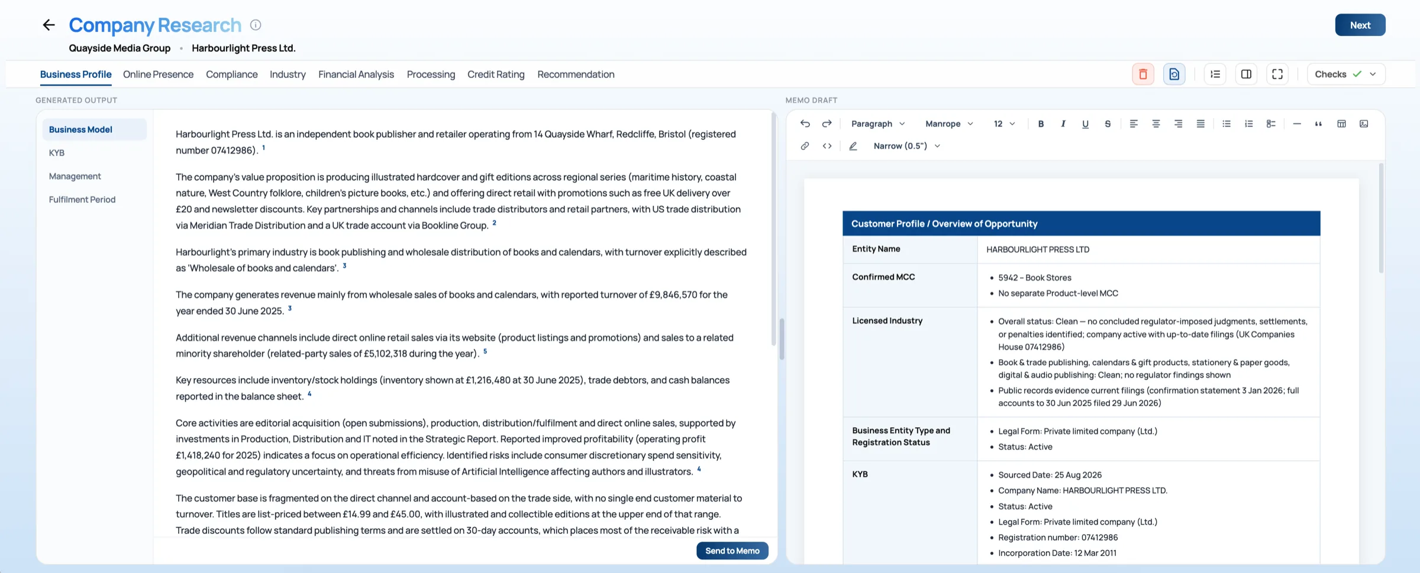Click the generated output scrollbar

click(x=773, y=229)
